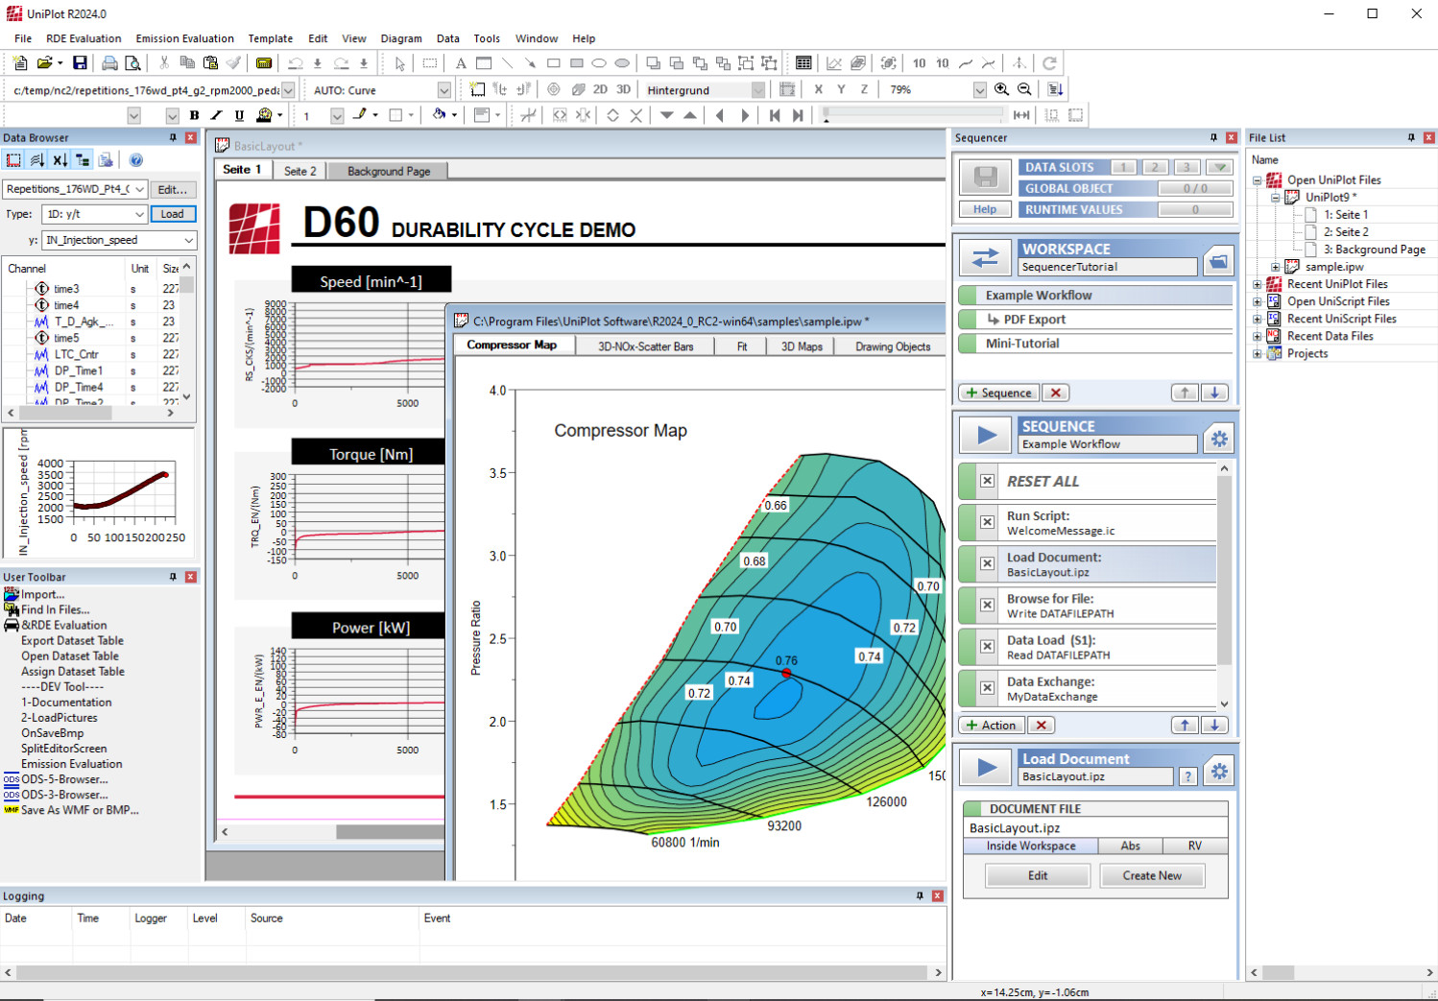1438x1001 pixels.
Task: Toggle the 2D view icon
Action: click(600, 89)
